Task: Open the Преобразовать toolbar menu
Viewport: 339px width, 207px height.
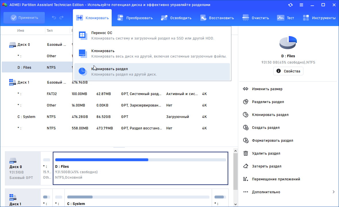Action: click(x=135, y=18)
